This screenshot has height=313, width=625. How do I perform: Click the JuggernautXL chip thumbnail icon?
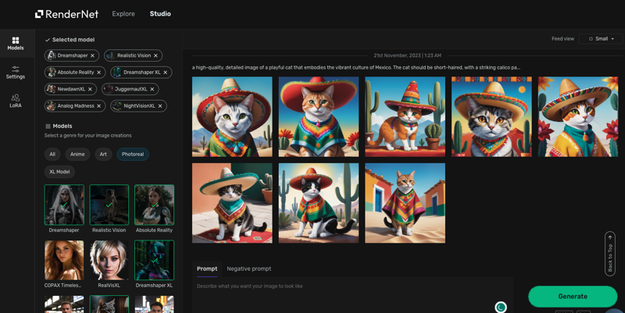[109, 89]
